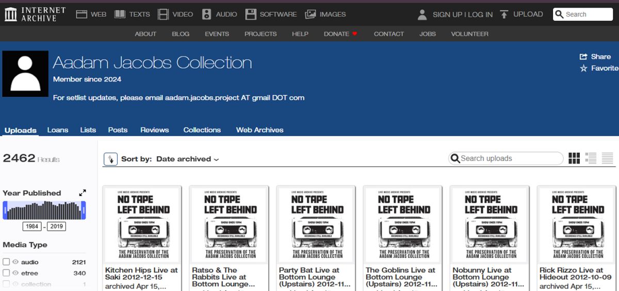Image resolution: width=619 pixels, height=291 pixels.
Task: Open the Audio speaker icon
Action: pos(206,14)
